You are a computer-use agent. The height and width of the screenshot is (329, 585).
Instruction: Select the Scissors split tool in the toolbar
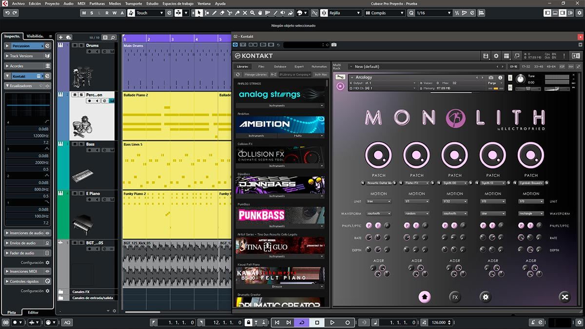tap(230, 13)
